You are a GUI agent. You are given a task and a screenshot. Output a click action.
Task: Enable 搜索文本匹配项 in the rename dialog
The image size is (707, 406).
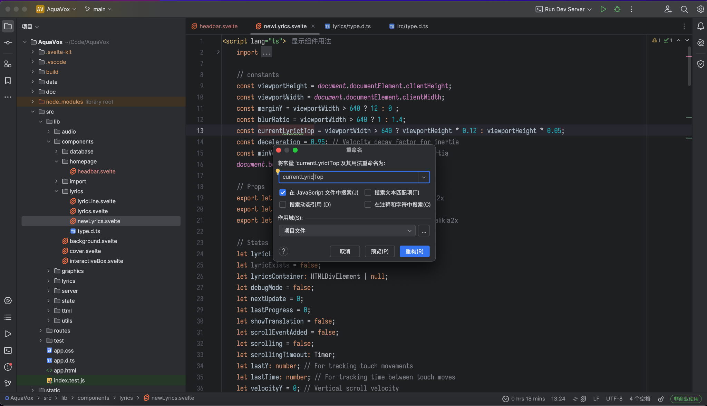pos(368,192)
